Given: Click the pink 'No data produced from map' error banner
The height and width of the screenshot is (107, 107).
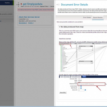Looking at the screenshot, I should pos(36,10).
